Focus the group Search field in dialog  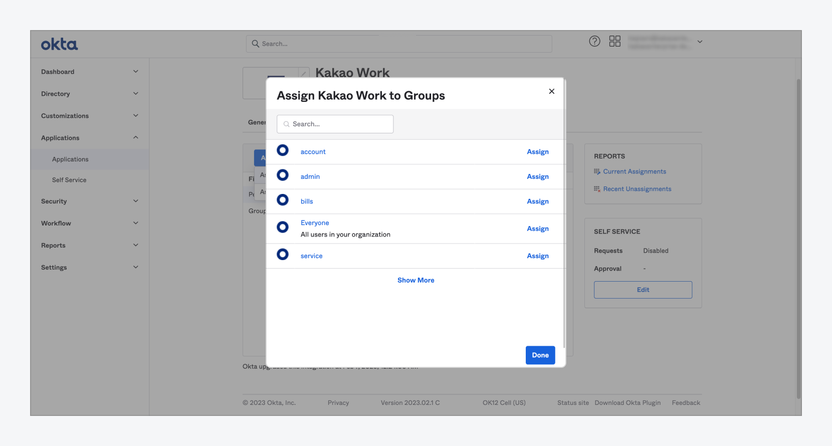[335, 124]
